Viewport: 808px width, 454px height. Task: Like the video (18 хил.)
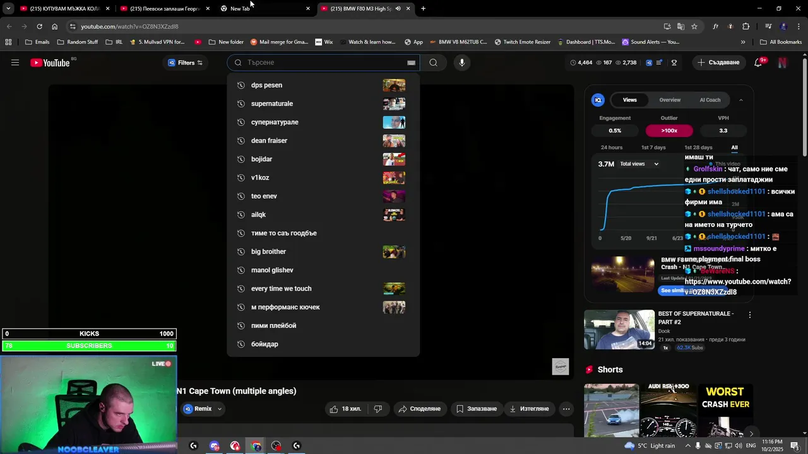[x=345, y=409]
